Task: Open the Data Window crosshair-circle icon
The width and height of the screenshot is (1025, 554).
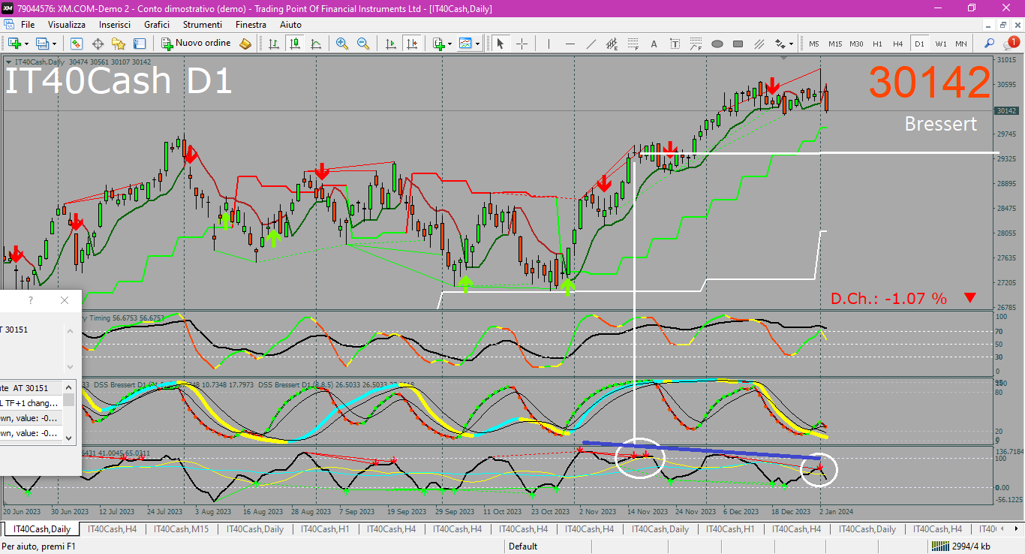Action: pyautogui.click(x=98, y=44)
